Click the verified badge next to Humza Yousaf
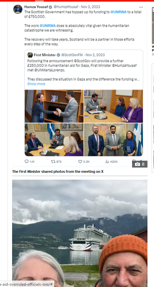Image resolution: width=154 pixels, height=287 pixels. tap(50, 7)
